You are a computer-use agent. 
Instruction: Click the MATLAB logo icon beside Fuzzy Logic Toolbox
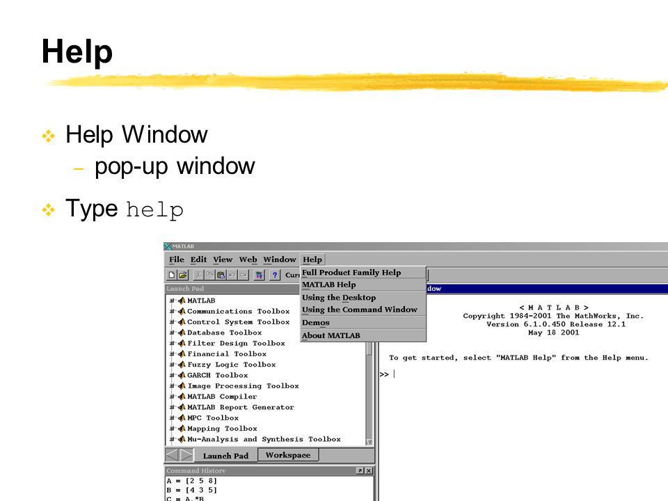pos(182,365)
